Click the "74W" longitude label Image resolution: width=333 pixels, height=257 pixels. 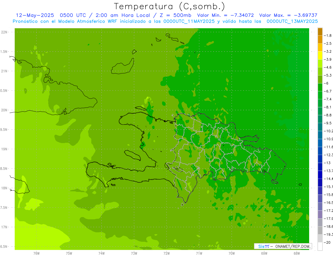[102, 253]
